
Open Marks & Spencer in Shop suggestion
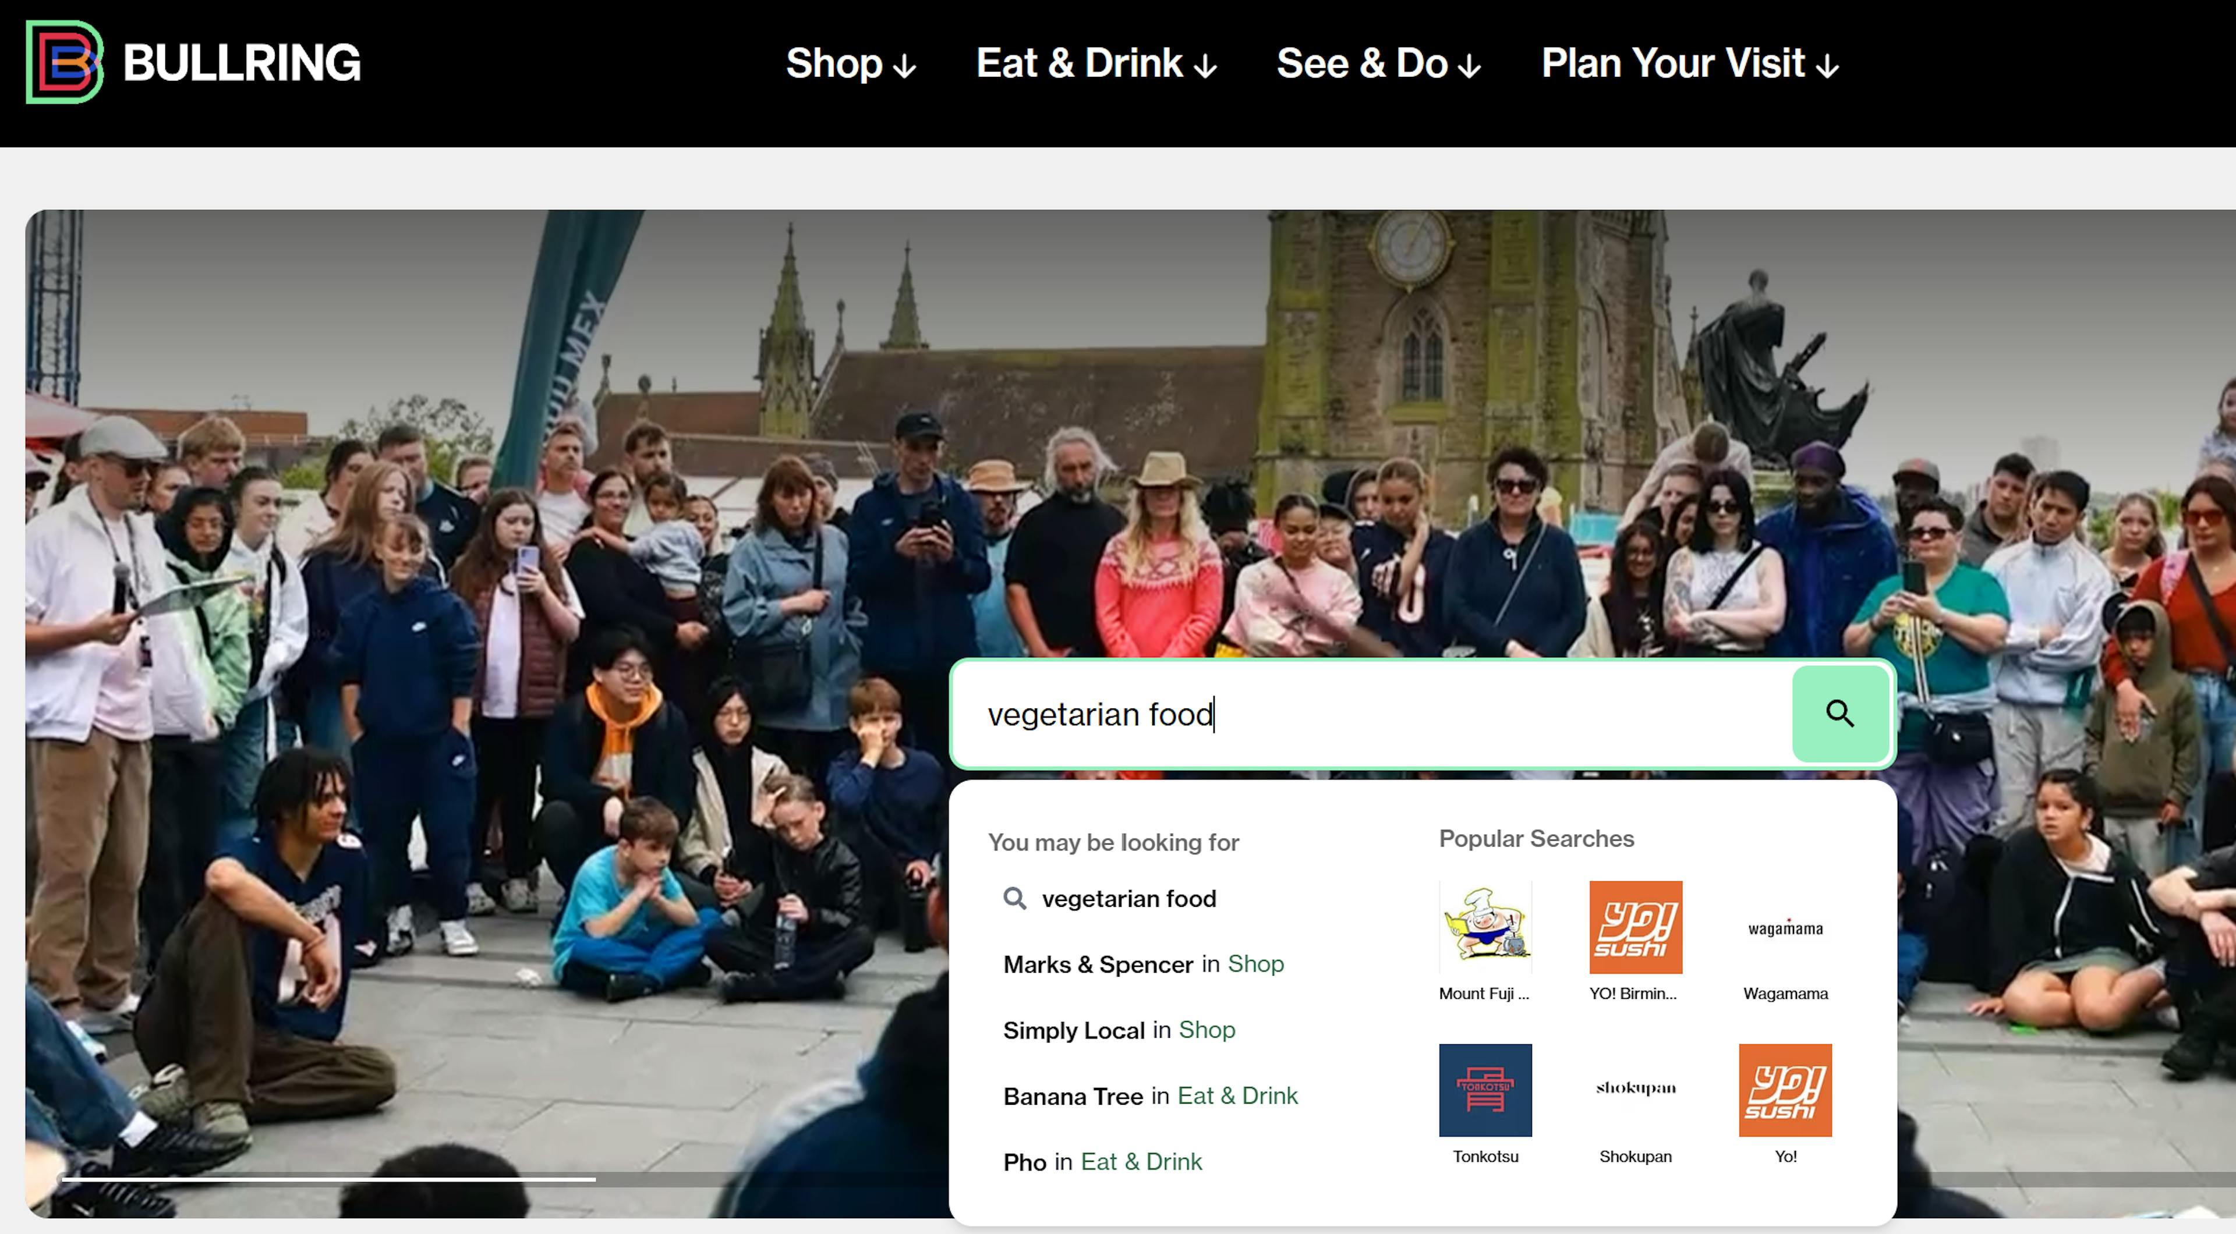click(1142, 964)
